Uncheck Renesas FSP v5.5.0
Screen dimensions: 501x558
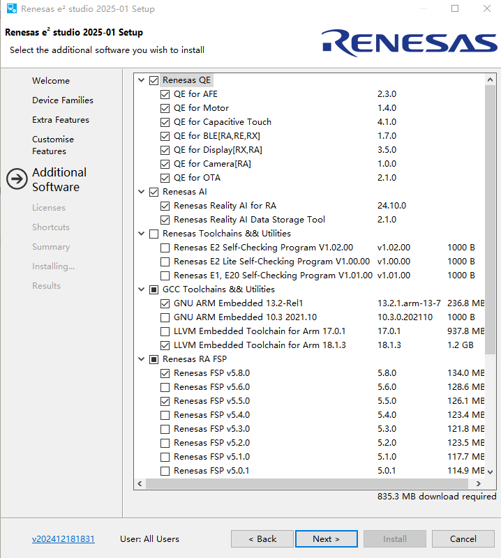click(x=165, y=401)
